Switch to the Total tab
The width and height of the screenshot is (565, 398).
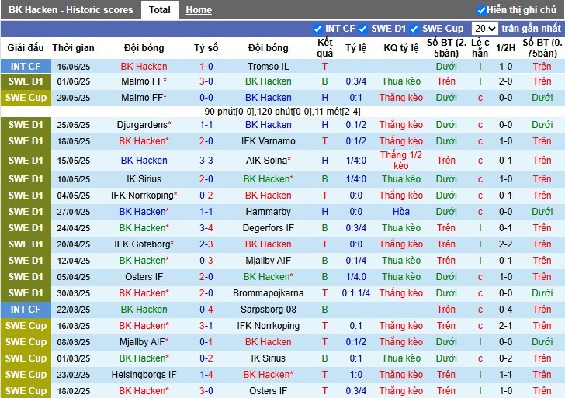click(x=160, y=10)
